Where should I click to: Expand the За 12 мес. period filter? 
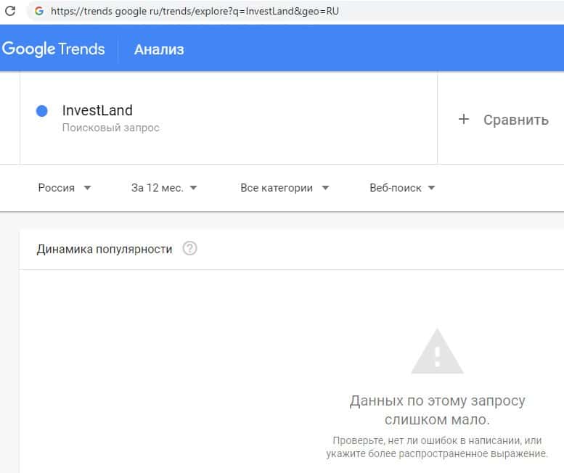pos(164,188)
